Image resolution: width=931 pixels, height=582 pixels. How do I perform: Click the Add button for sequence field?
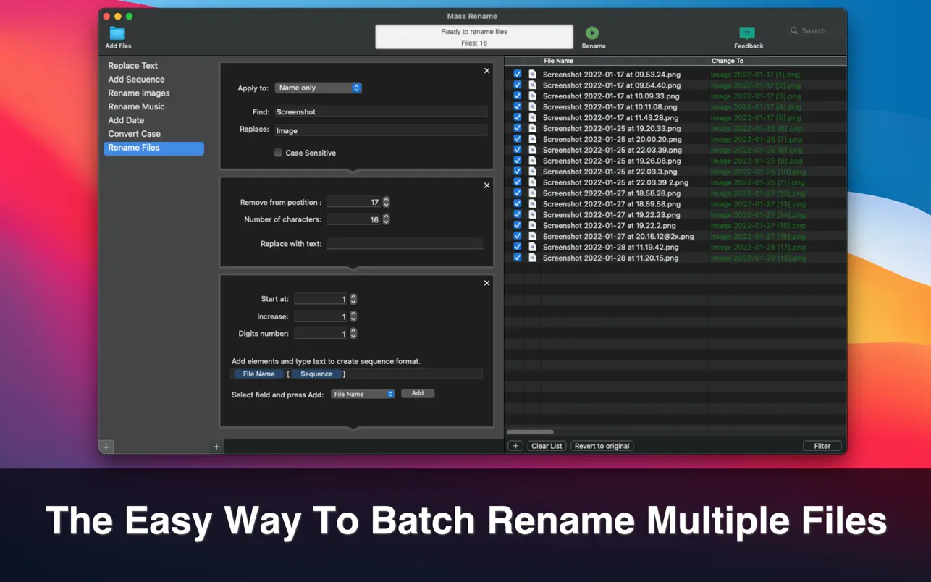pyautogui.click(x=418, y=393)
